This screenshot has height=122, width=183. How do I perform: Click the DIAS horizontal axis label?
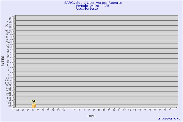click(91, 116)
